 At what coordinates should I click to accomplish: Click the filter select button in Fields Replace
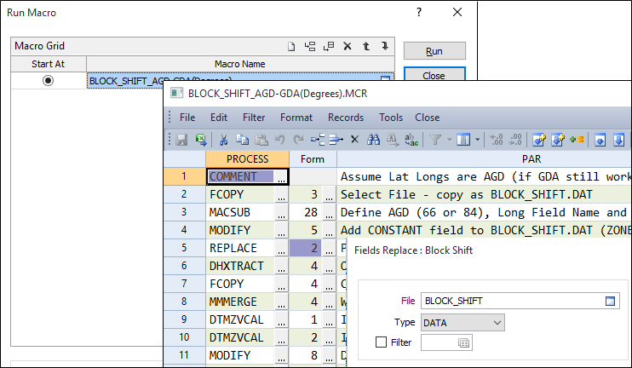(464, 342)
